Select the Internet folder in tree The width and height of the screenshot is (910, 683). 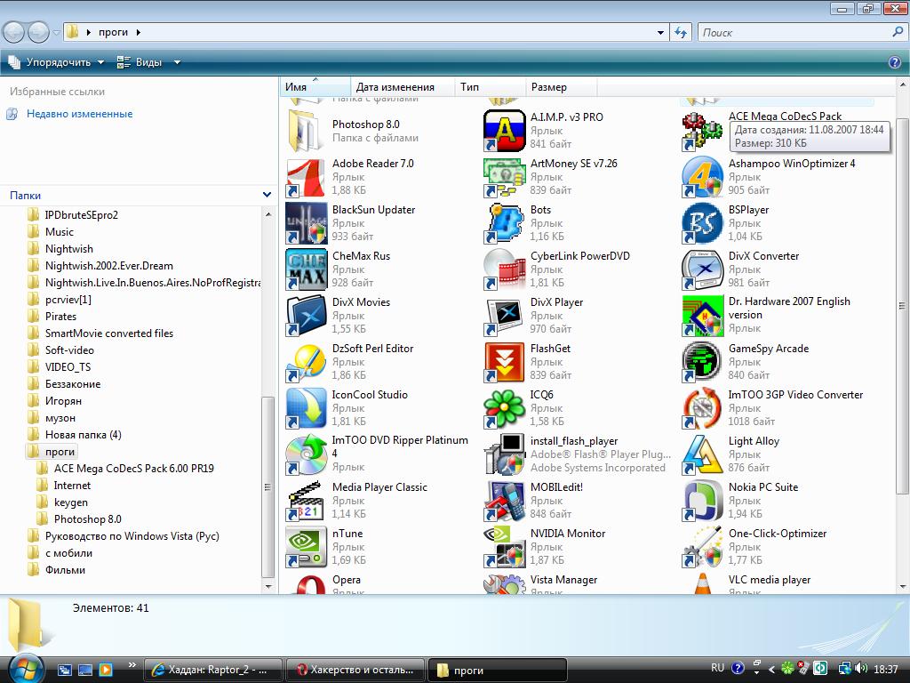(72, 486)
